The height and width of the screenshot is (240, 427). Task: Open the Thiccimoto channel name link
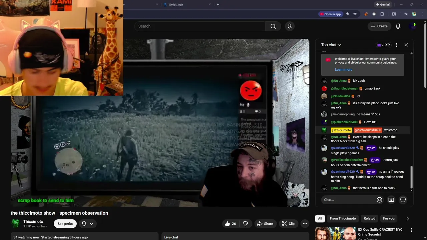tap(33, 221)
